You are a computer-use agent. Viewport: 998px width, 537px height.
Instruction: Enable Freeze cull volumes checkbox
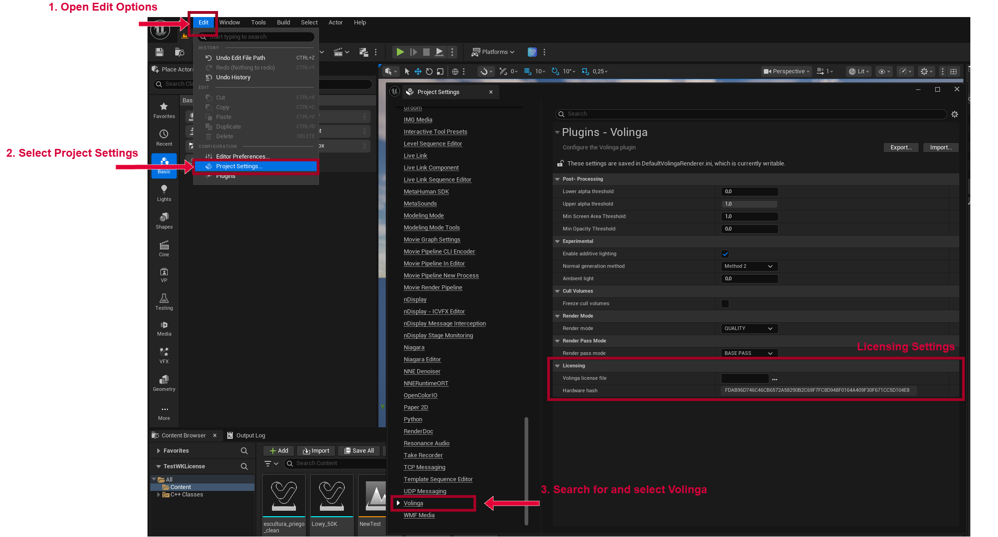point(725,304)
